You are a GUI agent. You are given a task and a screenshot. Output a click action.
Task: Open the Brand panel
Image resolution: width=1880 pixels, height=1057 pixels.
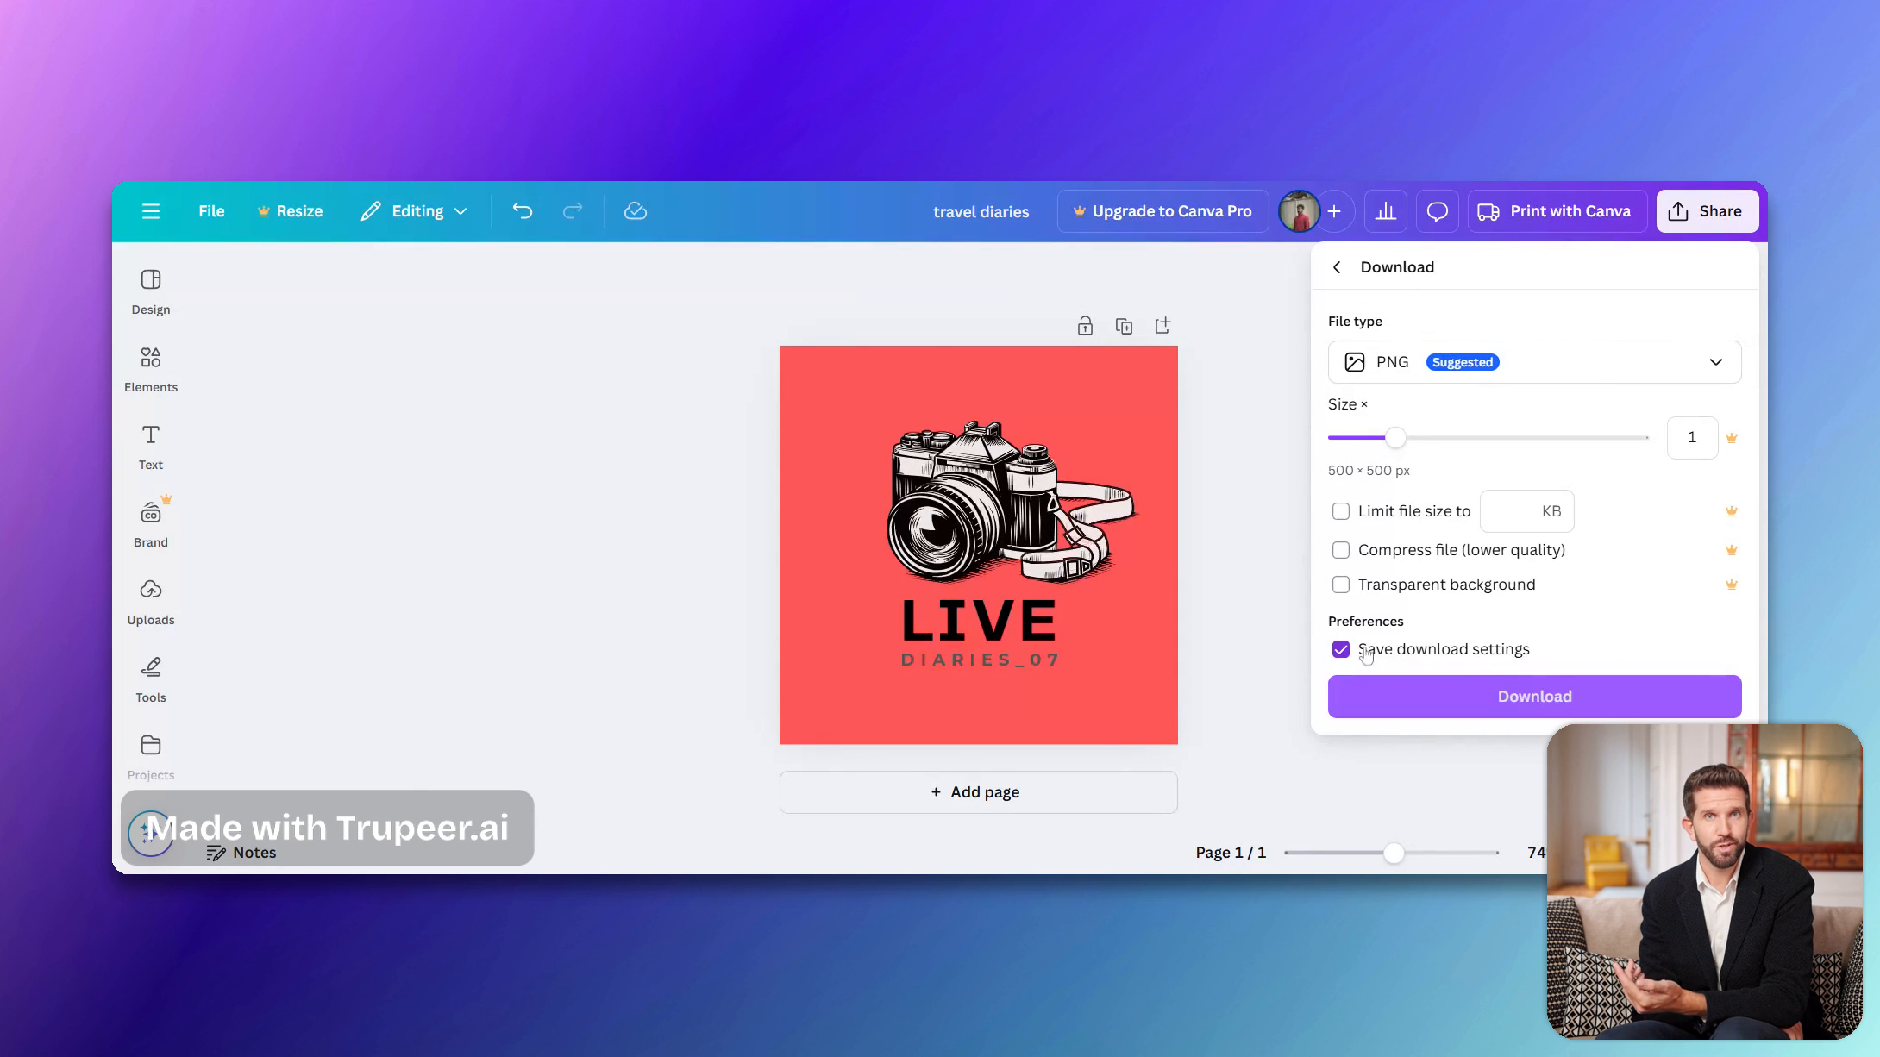coord(150,522)
